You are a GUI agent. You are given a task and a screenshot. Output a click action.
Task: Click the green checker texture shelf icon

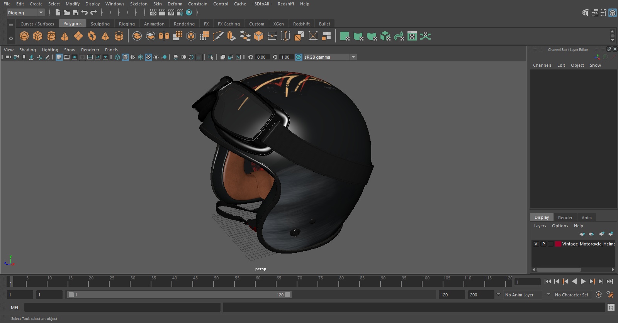click(x=412, y=36)
